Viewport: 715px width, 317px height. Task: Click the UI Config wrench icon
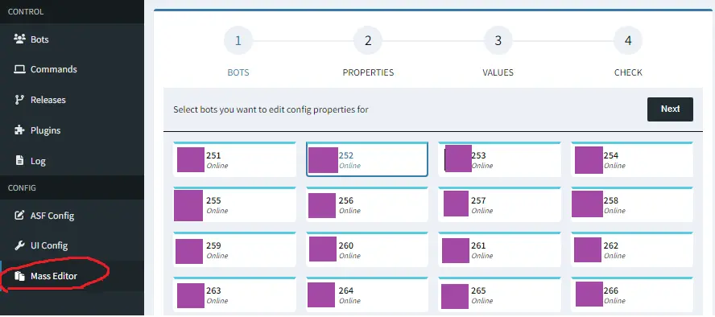19,245
